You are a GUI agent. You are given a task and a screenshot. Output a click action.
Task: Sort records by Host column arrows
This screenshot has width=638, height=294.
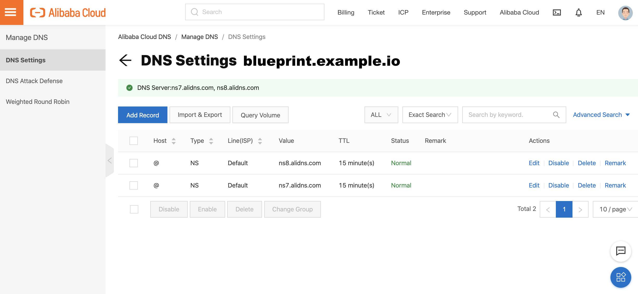coord(174,141)
